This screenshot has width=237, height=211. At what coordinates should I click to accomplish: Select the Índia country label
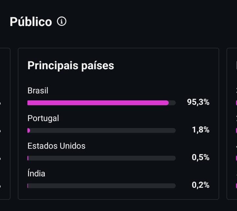click(36, 173)
